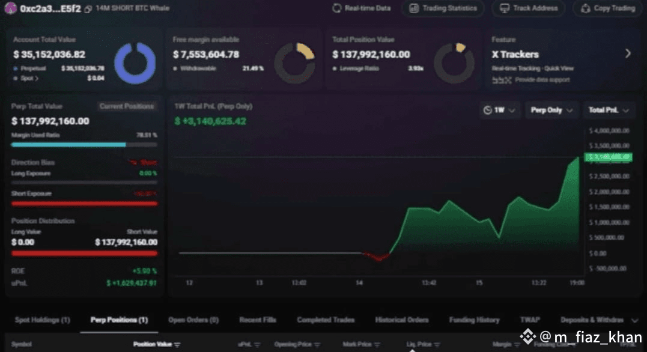Screen dimensions: 647x352
Task: Click the Track Address monitor icon
Action: (x=504, y=8)
